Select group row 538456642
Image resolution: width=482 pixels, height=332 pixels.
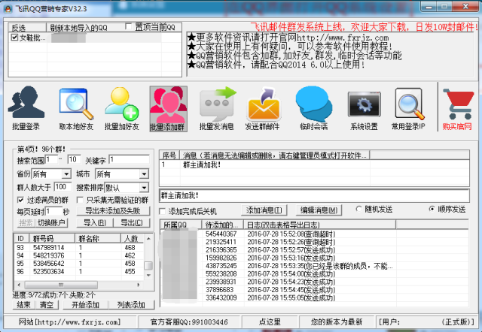click(x=79, y=264)
